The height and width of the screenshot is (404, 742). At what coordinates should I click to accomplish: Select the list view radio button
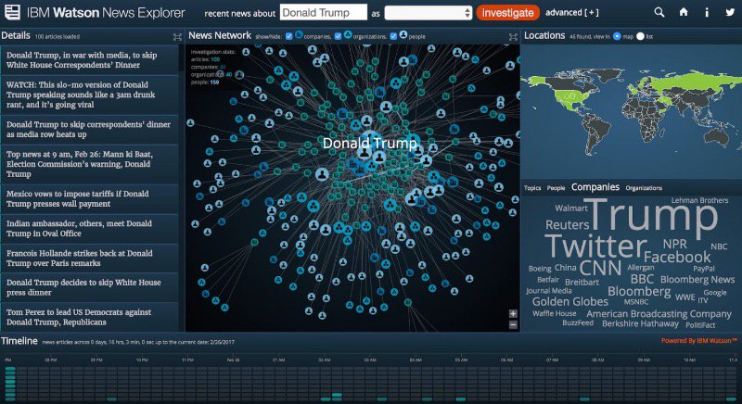pos(640,36)
